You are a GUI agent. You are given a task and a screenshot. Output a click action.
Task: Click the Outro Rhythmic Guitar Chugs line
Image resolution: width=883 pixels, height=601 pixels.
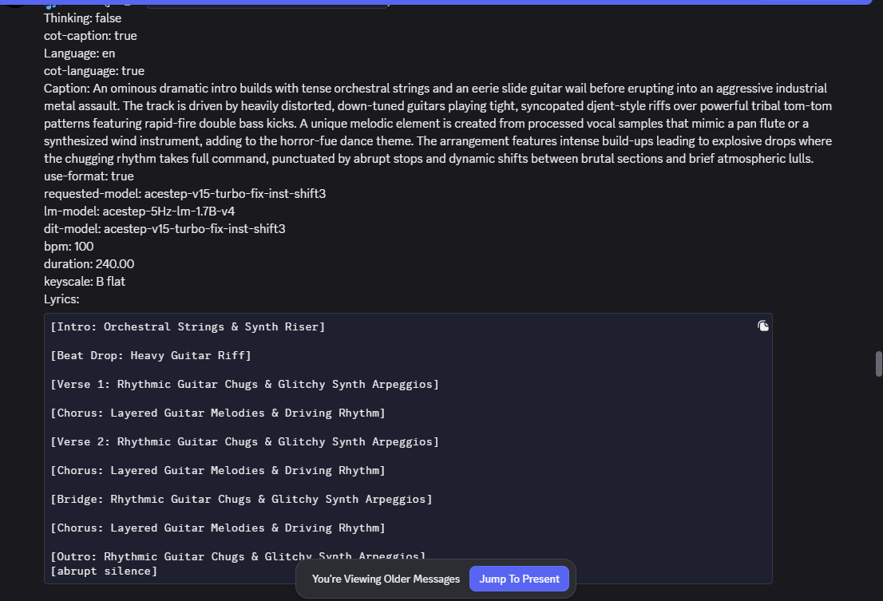(x=238, y=556)
